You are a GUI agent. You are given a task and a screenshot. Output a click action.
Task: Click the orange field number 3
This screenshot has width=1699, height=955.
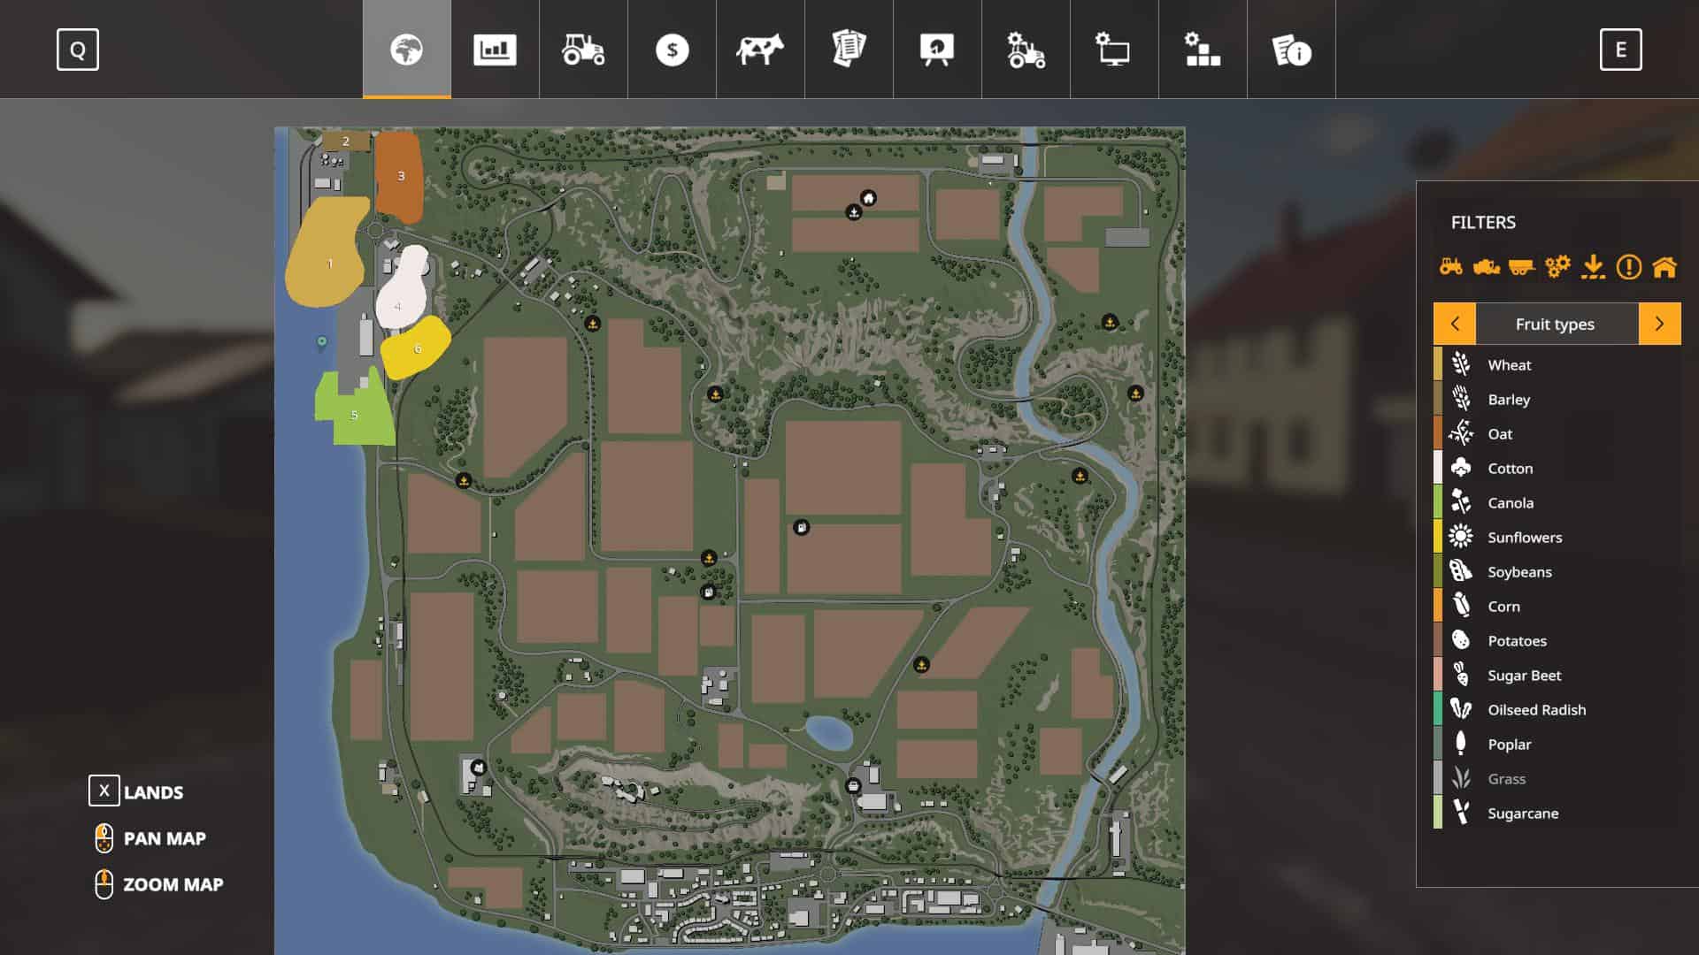(x=400, y=177)
